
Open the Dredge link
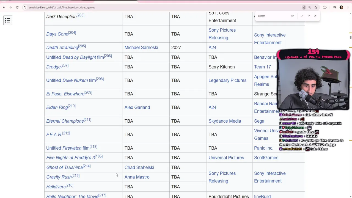click(x=53, y=67)
